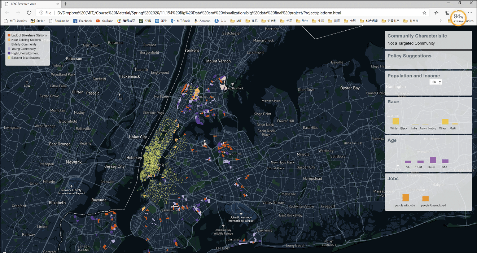Viewport: 477px width, 253px height.
Task: Open the Facebook bookmark
Action: 82,21
